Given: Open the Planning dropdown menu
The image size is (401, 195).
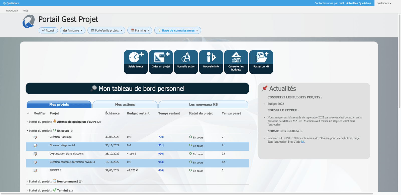Looking at the screenshot, I should coord(140,30).
